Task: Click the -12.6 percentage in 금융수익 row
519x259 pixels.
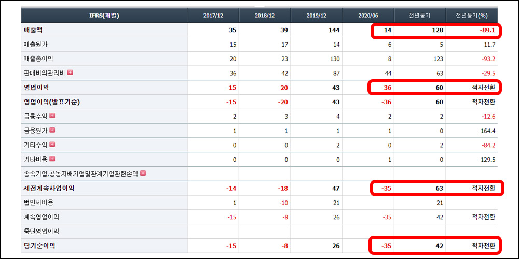Action: pyautogui.click(x=487, y=117)
